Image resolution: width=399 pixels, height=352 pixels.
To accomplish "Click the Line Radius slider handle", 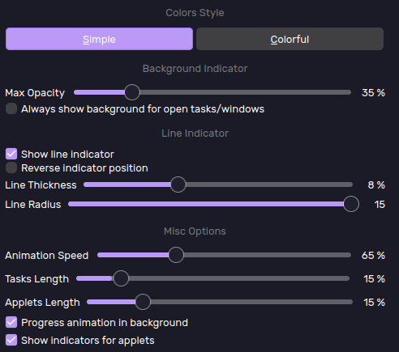I will (x=351, y=204).
